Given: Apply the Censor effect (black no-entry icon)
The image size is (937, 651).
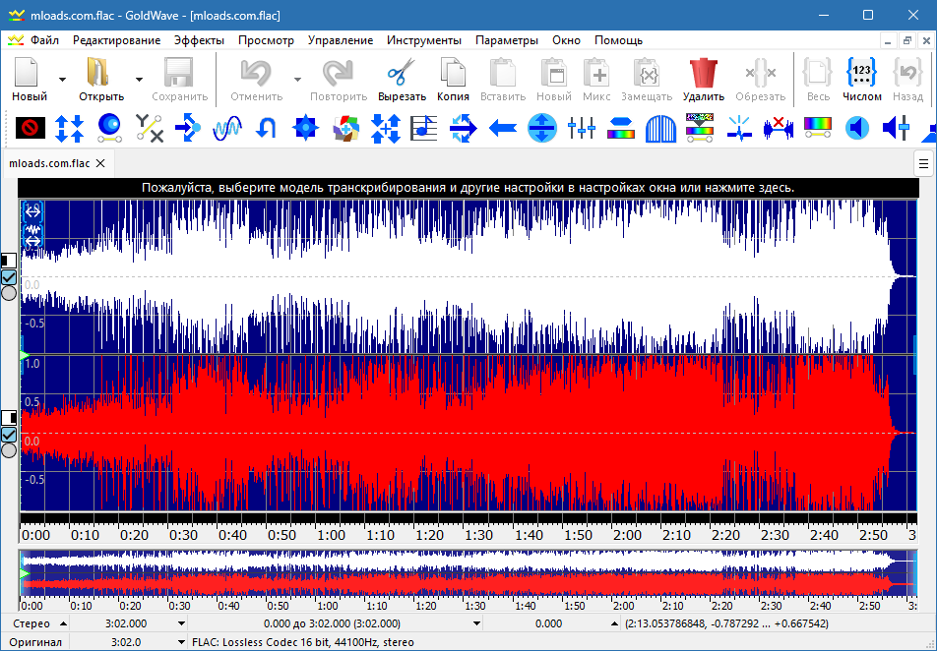Looking at the screenshot, I should 30,128.
